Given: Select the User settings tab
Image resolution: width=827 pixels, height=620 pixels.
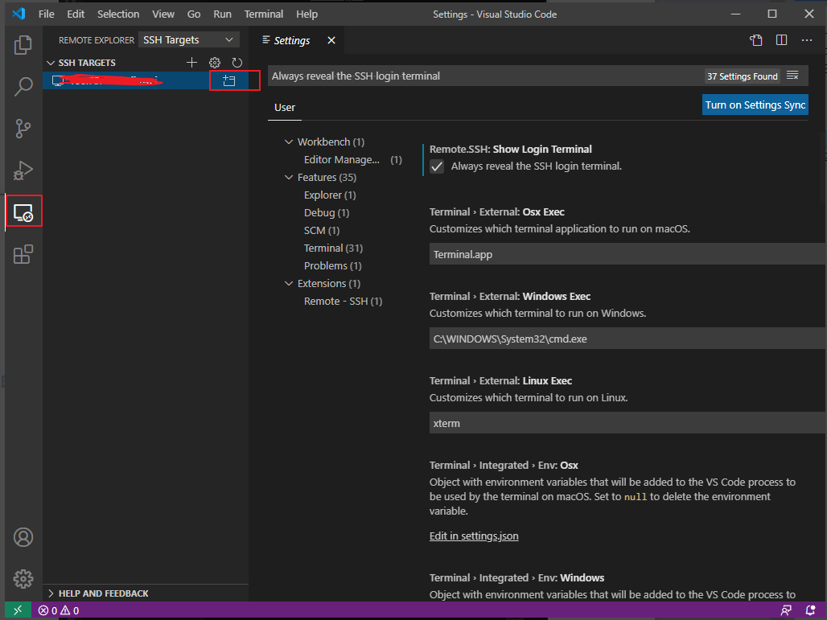Looking at the screenshot, I should coord(285,108).
